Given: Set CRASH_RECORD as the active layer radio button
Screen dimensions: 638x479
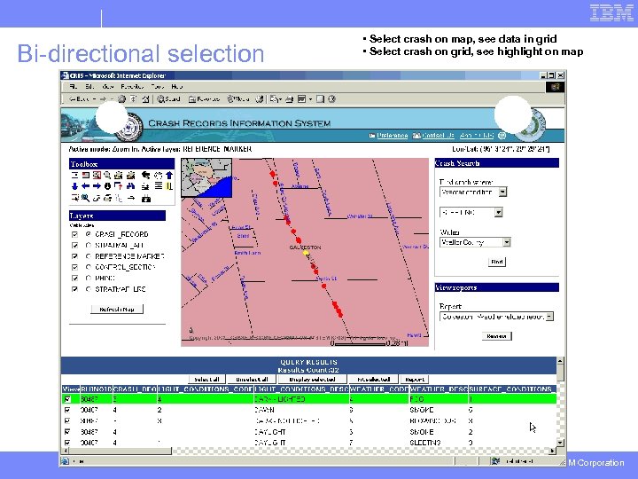Looking at the screenshot, I should point(89,234).
